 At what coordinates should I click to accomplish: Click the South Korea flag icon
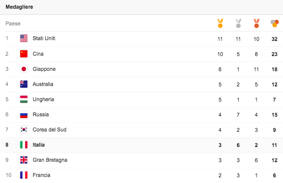click(24, 130)
